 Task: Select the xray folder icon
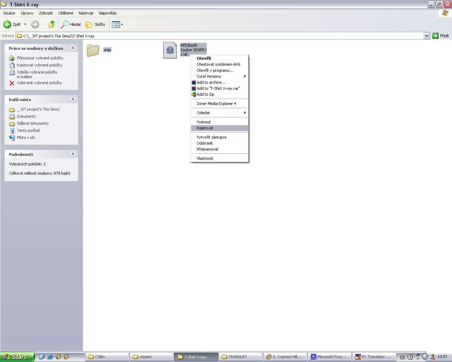[x=93, y=50]
